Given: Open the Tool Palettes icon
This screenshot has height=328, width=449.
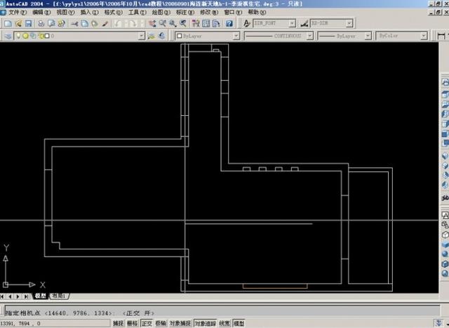Looking at the screenshot, I should 217,23.
